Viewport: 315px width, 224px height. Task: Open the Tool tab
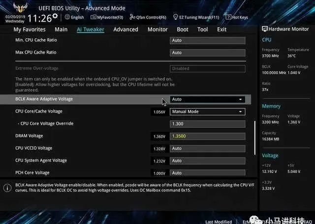point(202,29)
